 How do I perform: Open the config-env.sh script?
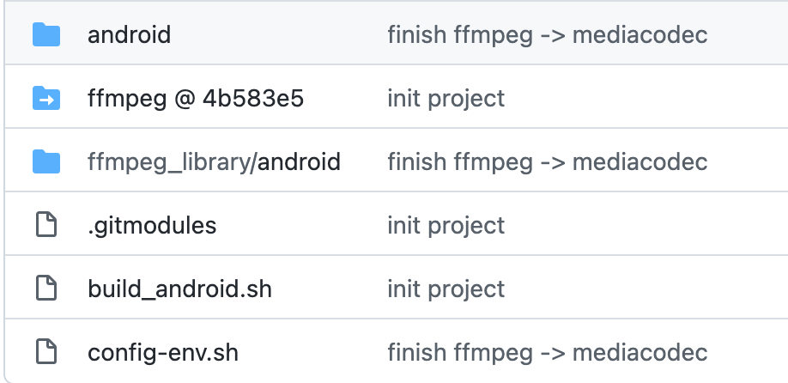pyautogui.click(x=163, y=352)
